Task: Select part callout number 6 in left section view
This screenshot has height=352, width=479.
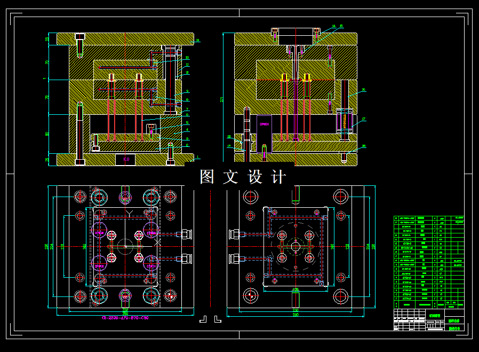Action: 187,115
